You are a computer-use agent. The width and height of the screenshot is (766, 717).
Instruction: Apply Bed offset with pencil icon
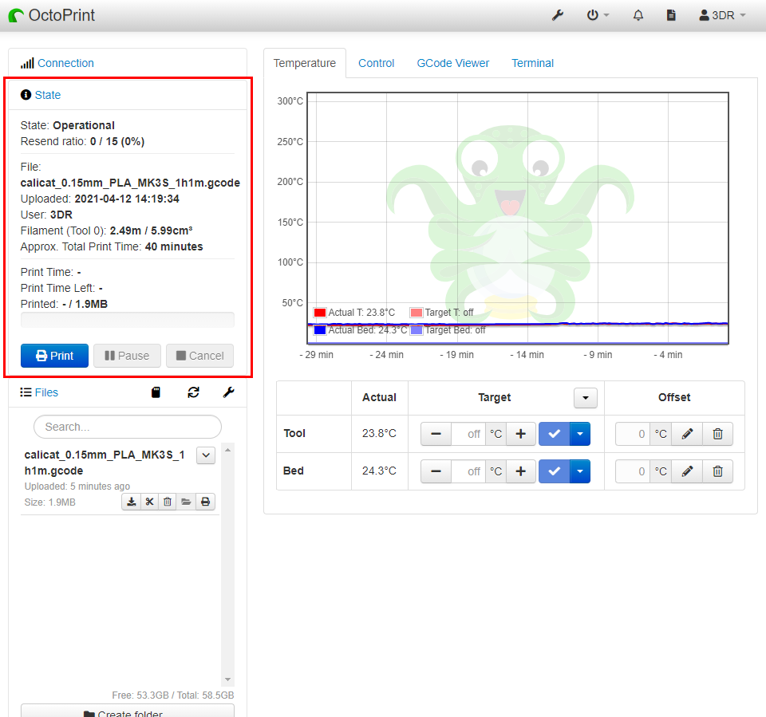tap(687, 471)
